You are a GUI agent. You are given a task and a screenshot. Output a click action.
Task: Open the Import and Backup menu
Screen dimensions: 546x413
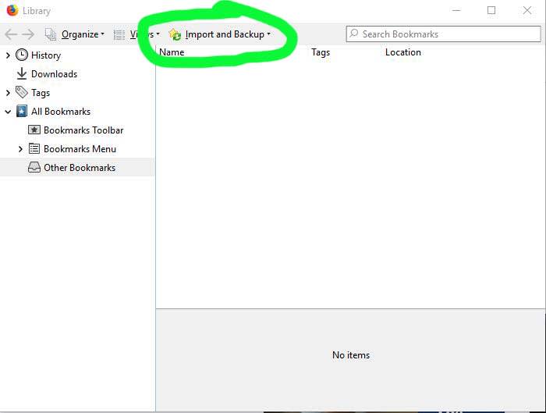(x=220, y=34)
